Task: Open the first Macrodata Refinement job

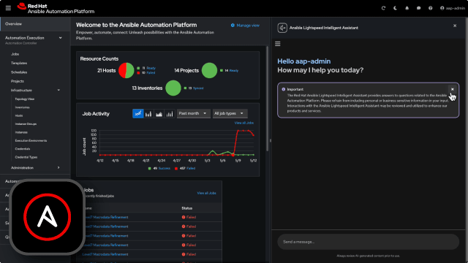Action: point(105,217)
